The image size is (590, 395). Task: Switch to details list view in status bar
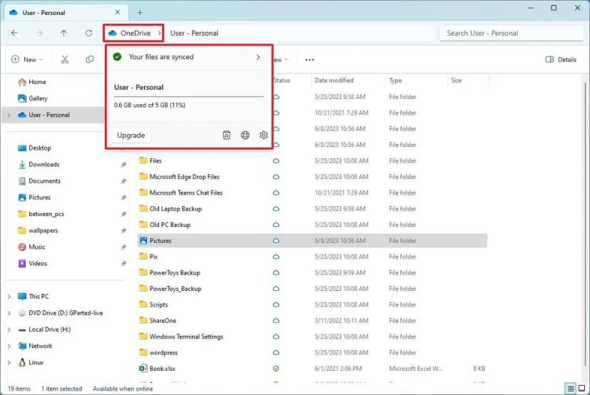coord(571,389)
